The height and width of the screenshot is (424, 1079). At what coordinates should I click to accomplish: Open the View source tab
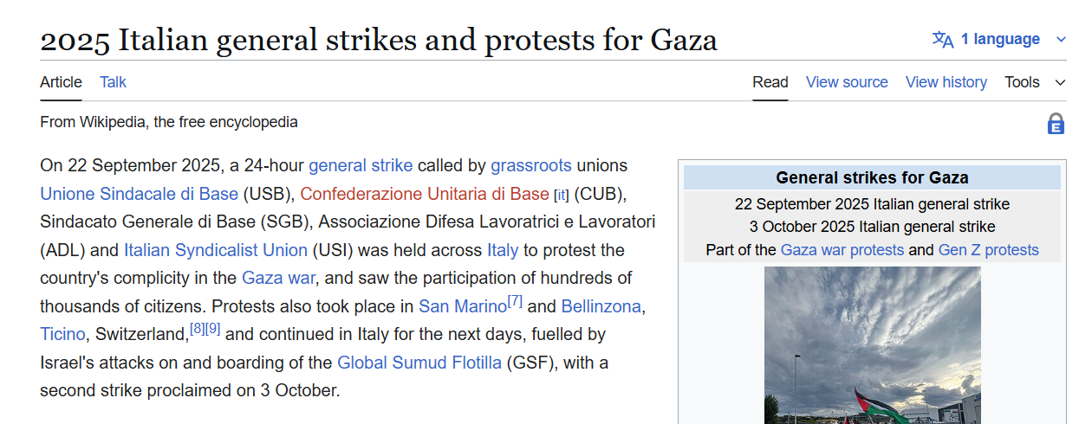click(847, 82)
